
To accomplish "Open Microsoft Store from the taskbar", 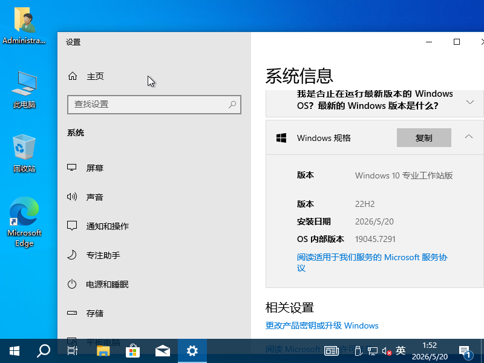I will [133, 351].
